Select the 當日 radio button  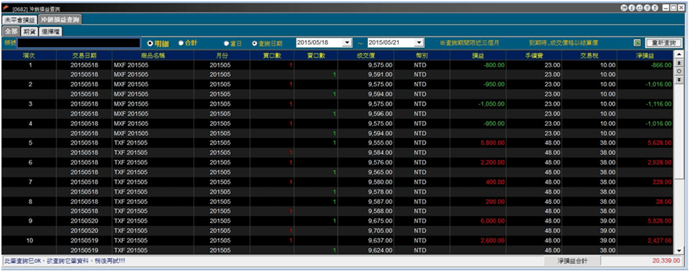[x=226, y=44]
